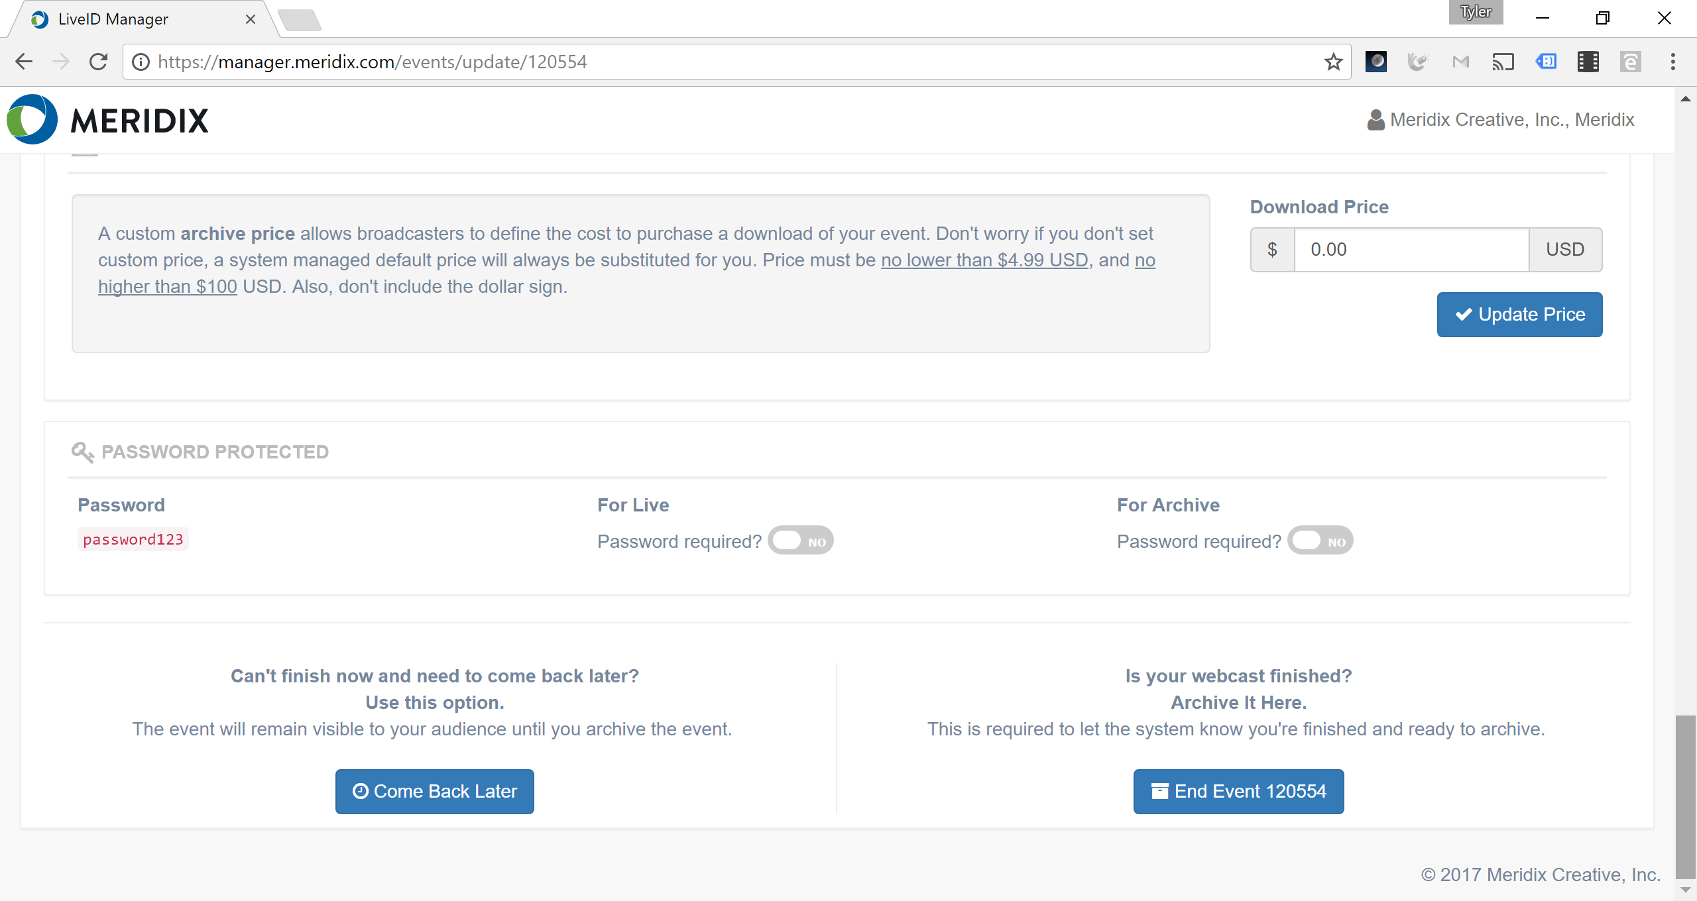Click the Meridix logo

(107, 120)
